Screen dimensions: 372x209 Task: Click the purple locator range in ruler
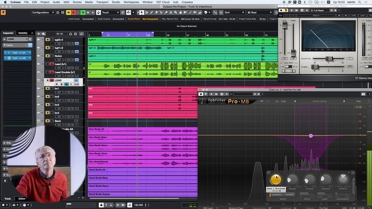[x=128, y=35]
